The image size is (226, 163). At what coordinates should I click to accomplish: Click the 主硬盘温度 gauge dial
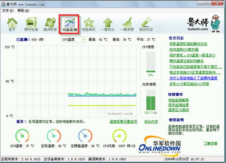[85, 136]
